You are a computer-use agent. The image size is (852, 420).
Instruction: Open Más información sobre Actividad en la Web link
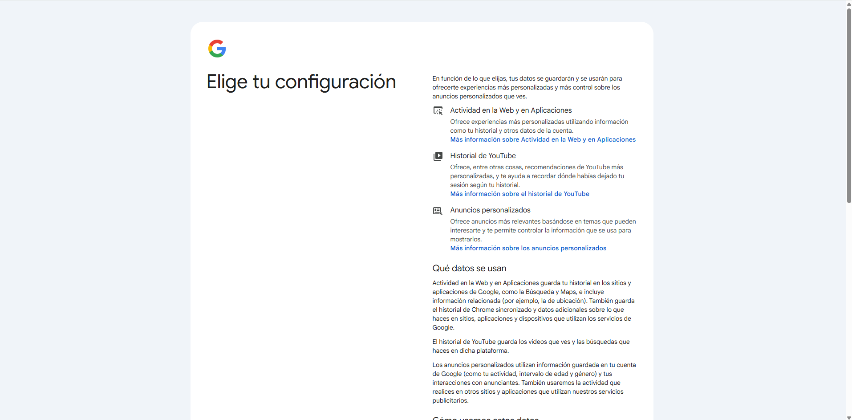[543, 139]
